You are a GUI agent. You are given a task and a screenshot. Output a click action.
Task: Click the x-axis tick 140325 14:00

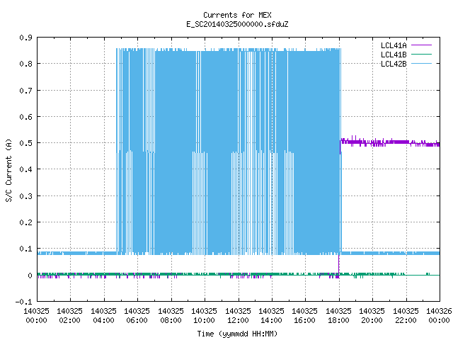coord(271,316)
